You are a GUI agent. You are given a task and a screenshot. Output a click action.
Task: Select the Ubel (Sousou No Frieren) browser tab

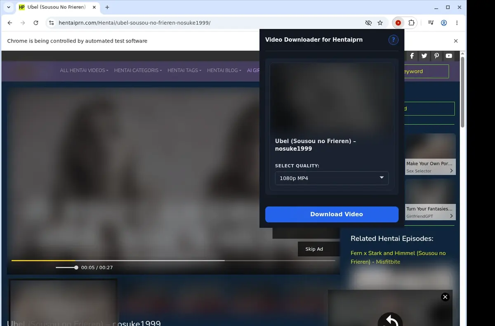57,7
